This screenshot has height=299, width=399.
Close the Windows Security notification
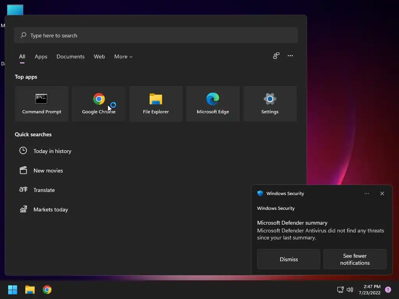click(382, 193)
